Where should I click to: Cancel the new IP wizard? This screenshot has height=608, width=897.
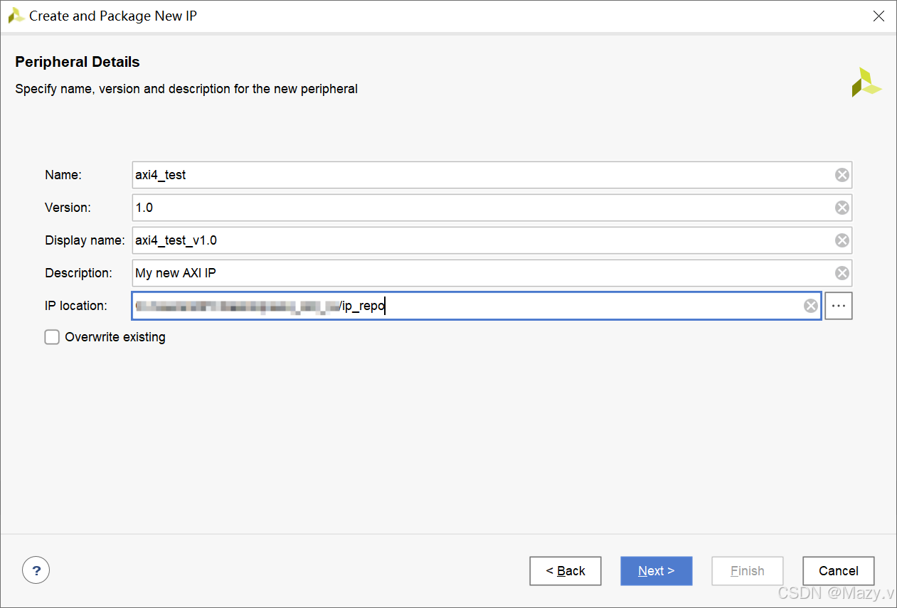click(x=838, y=570)
